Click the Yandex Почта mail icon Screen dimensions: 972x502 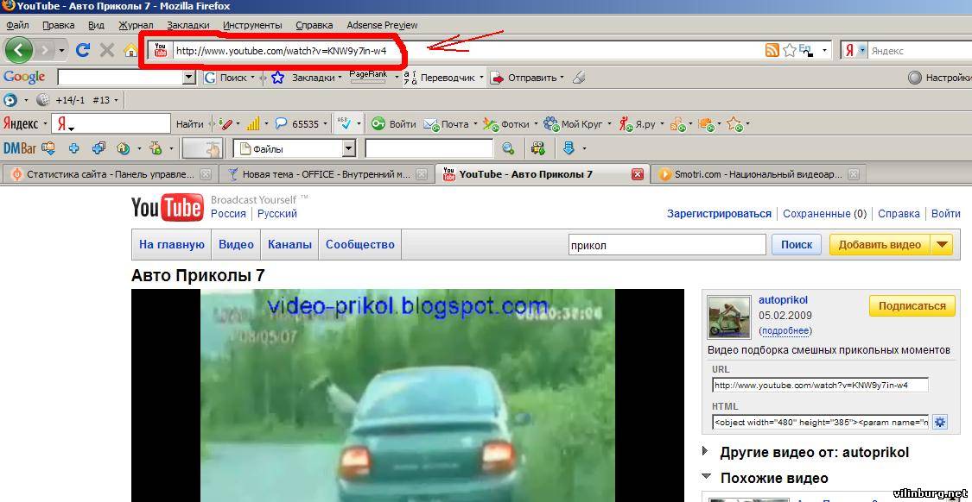coord(431,124)
